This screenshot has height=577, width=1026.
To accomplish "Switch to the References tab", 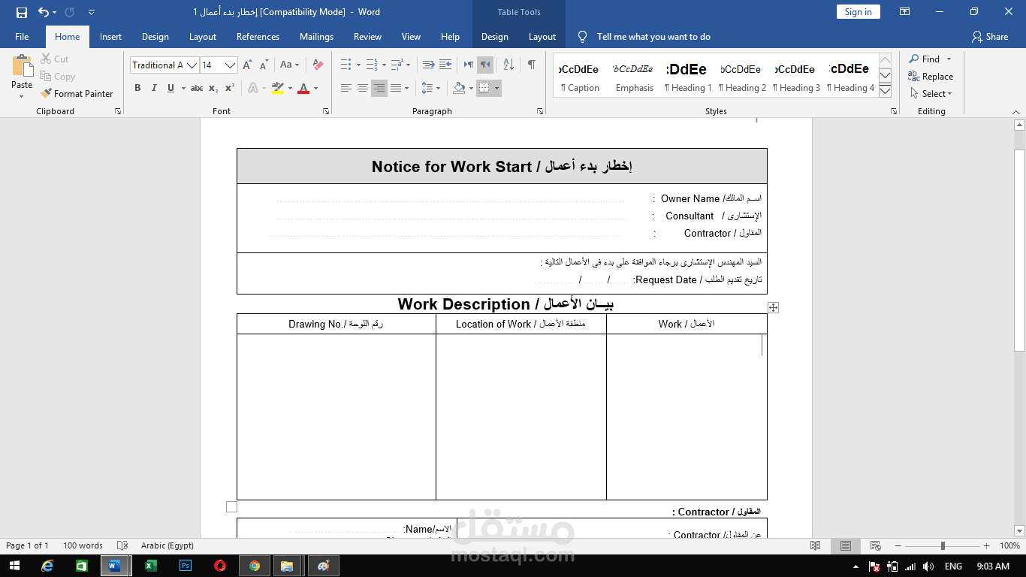I will pos(258,37).
